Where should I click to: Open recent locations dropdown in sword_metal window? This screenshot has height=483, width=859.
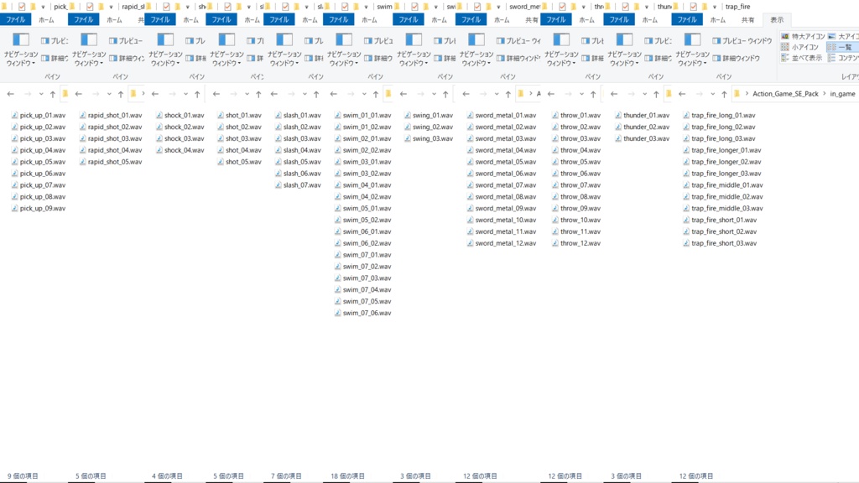(497, 94)
